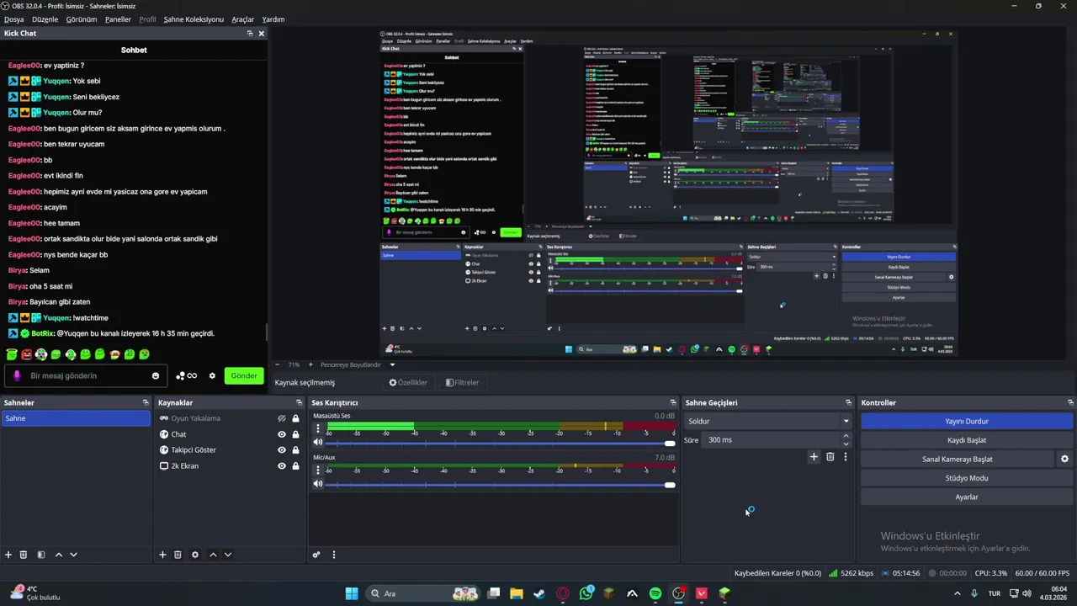Add a new source in Kaynaklar
1077x606 pixels.
point(162,555)
